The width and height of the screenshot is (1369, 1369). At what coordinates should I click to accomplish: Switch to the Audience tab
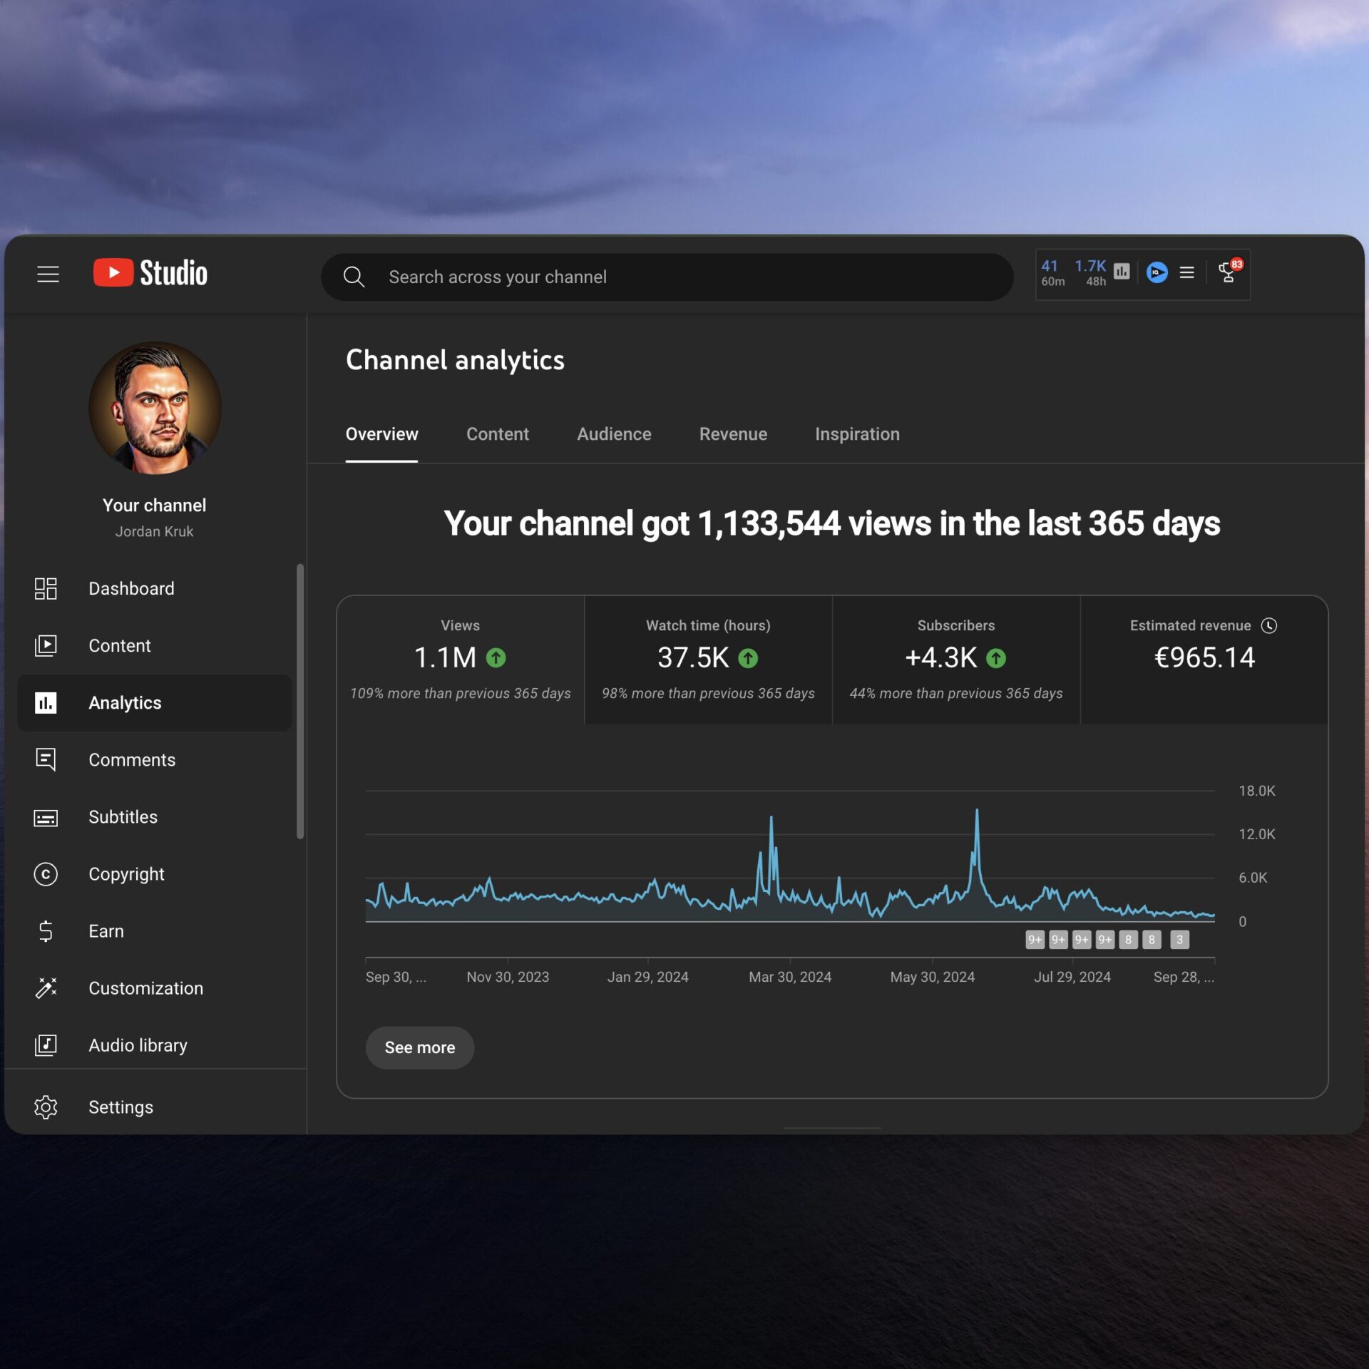[614, 434]
